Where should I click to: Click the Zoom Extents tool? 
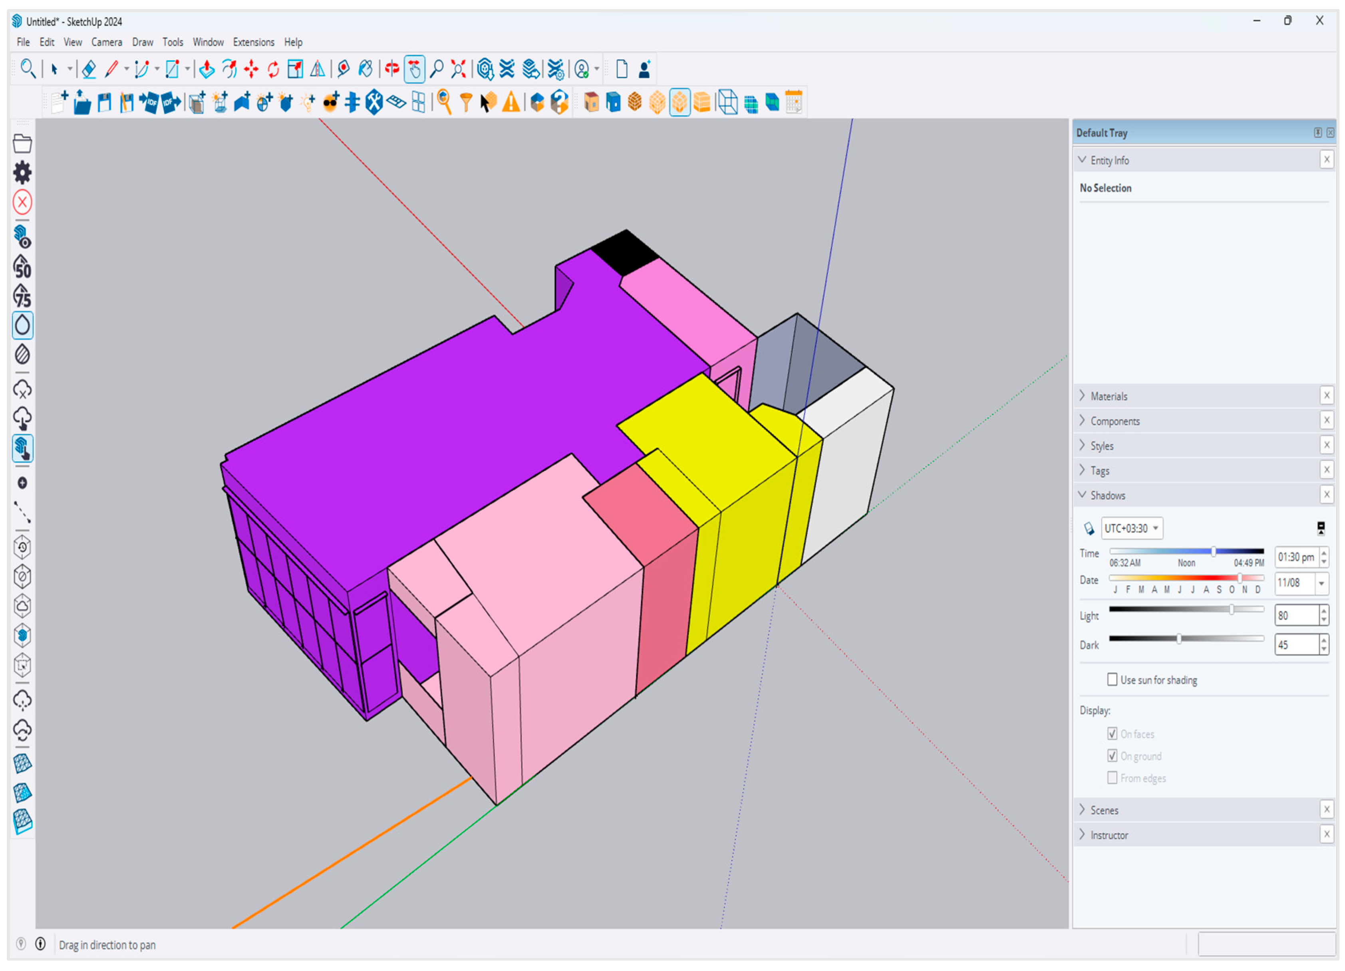point(459,69)
